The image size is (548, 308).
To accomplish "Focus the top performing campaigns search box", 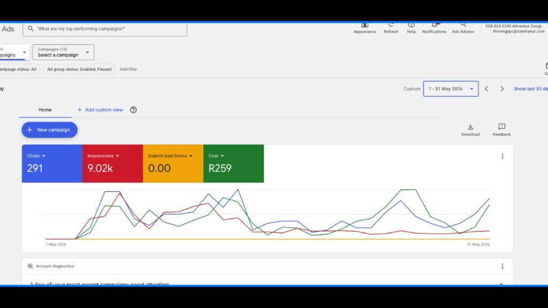I will point(105,29).
